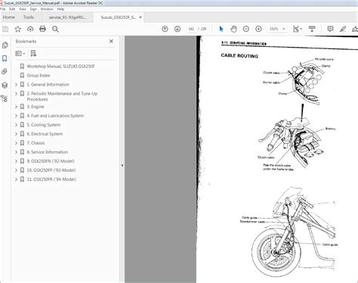Close the Bookmarks panel with X

(x=111, y=41)
